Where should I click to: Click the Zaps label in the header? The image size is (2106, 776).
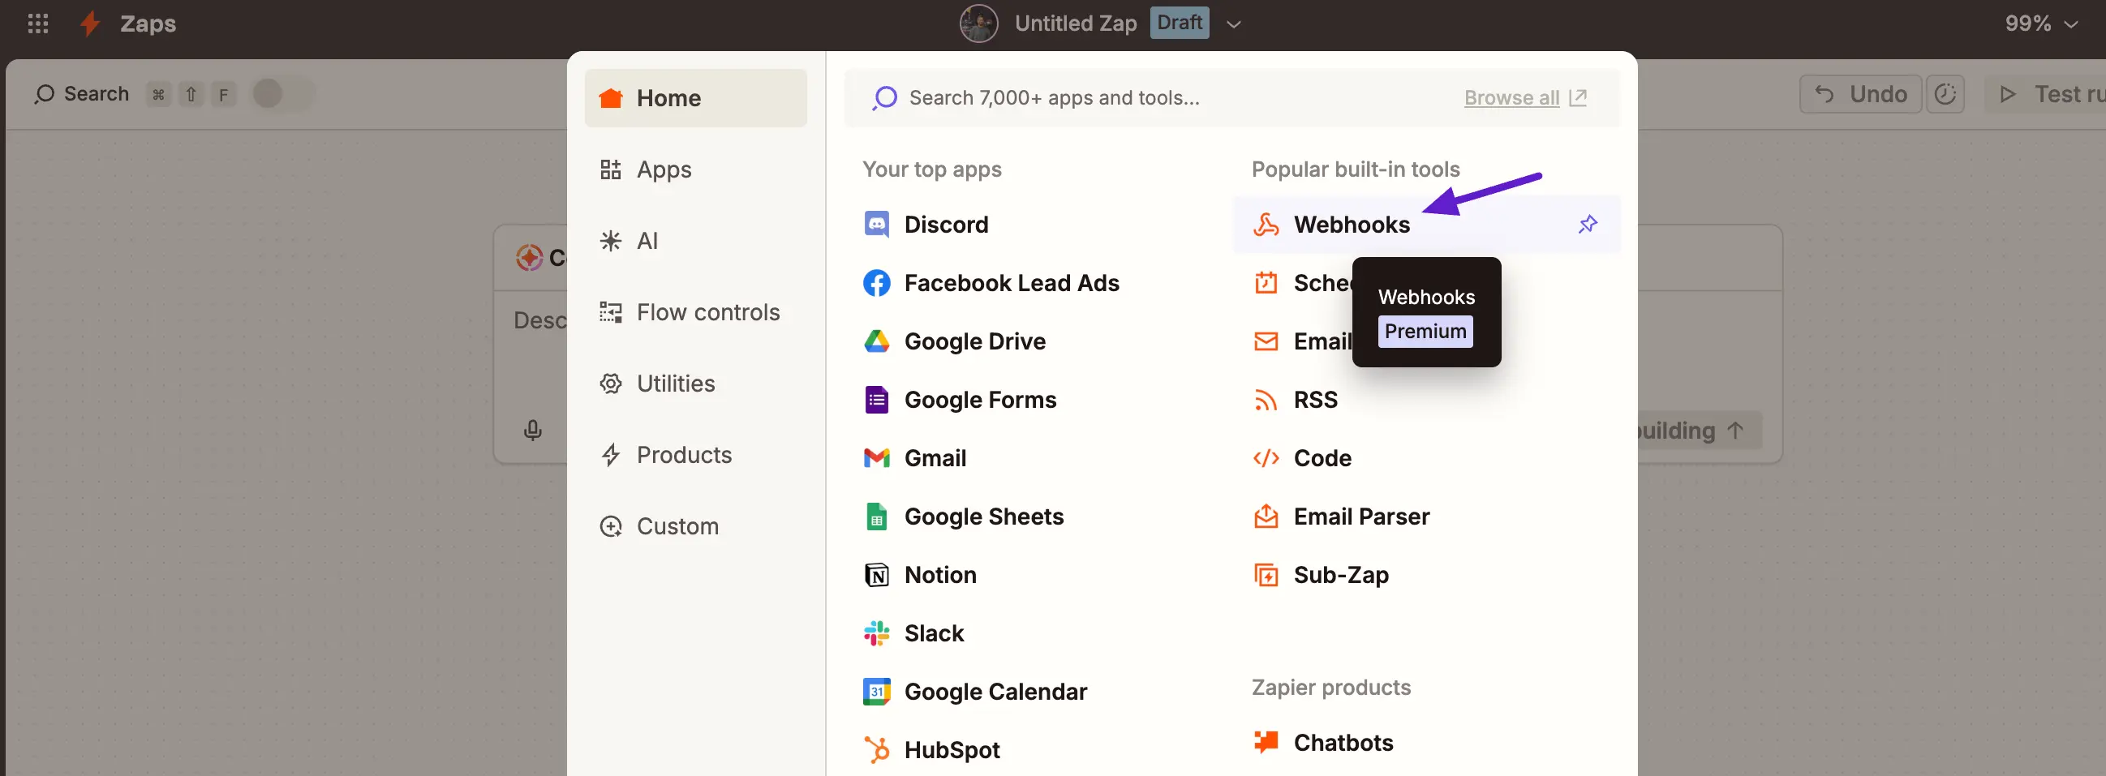point(148,24)
